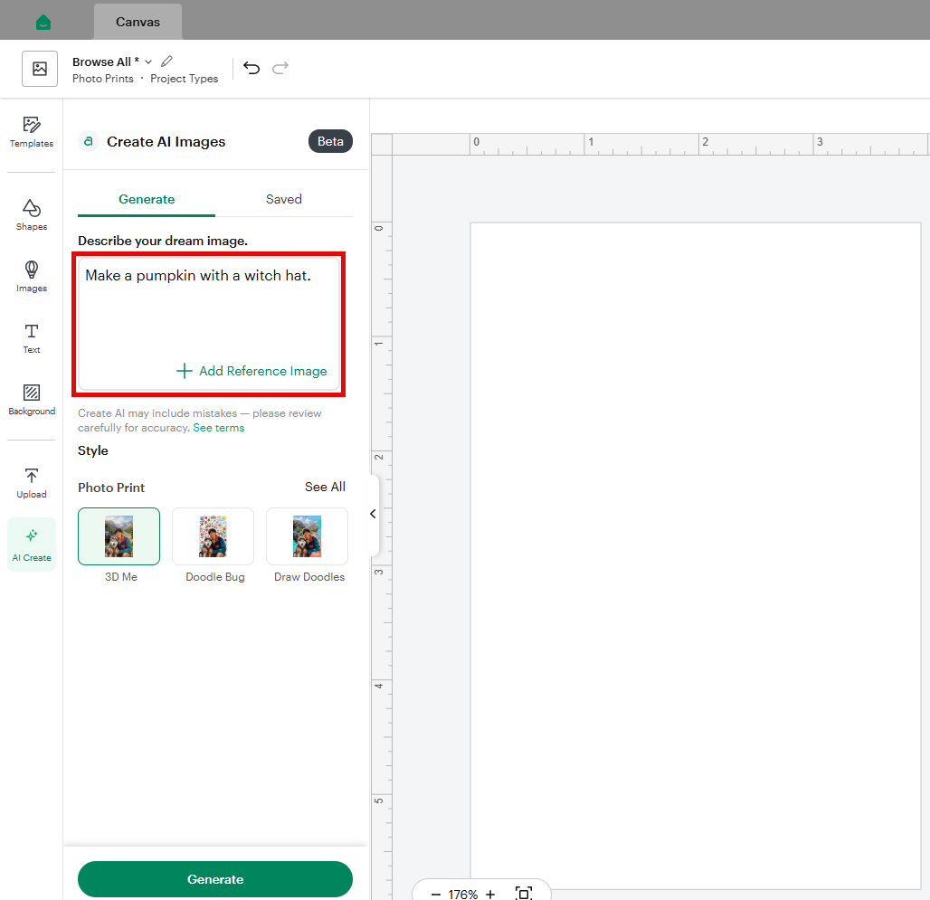This screenshot has width=930, height=900.
Task: Expand the Browse All dropdown chevron
Action: click(148, 62)
